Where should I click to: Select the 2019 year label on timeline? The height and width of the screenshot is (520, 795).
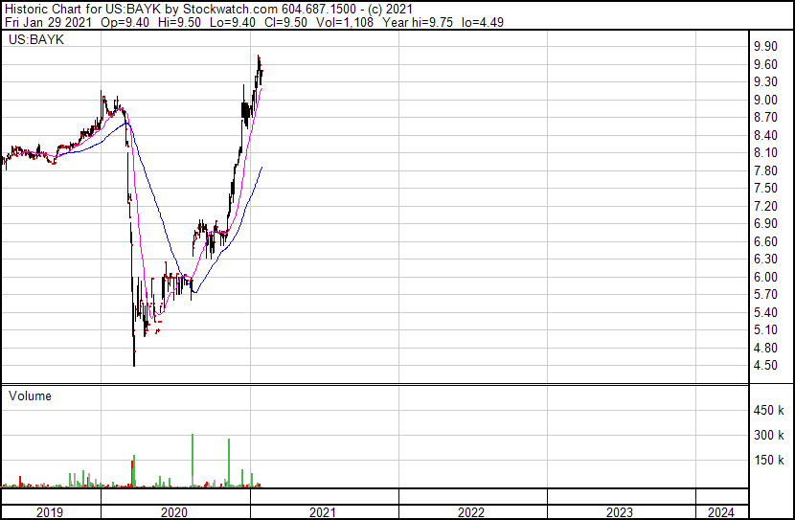tap(50, 512)
